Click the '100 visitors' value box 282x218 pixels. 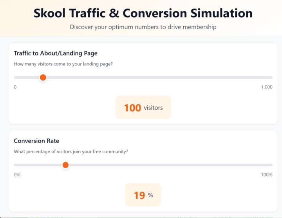click(143, 107)
